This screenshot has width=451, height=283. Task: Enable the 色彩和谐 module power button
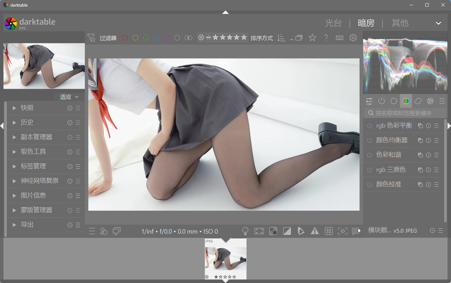(370, 155)
